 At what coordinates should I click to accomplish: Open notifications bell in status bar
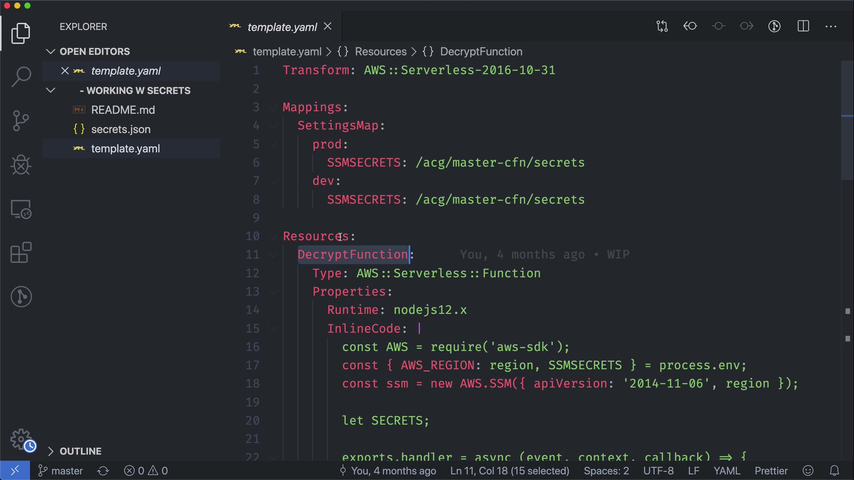(x=834, y=471)
